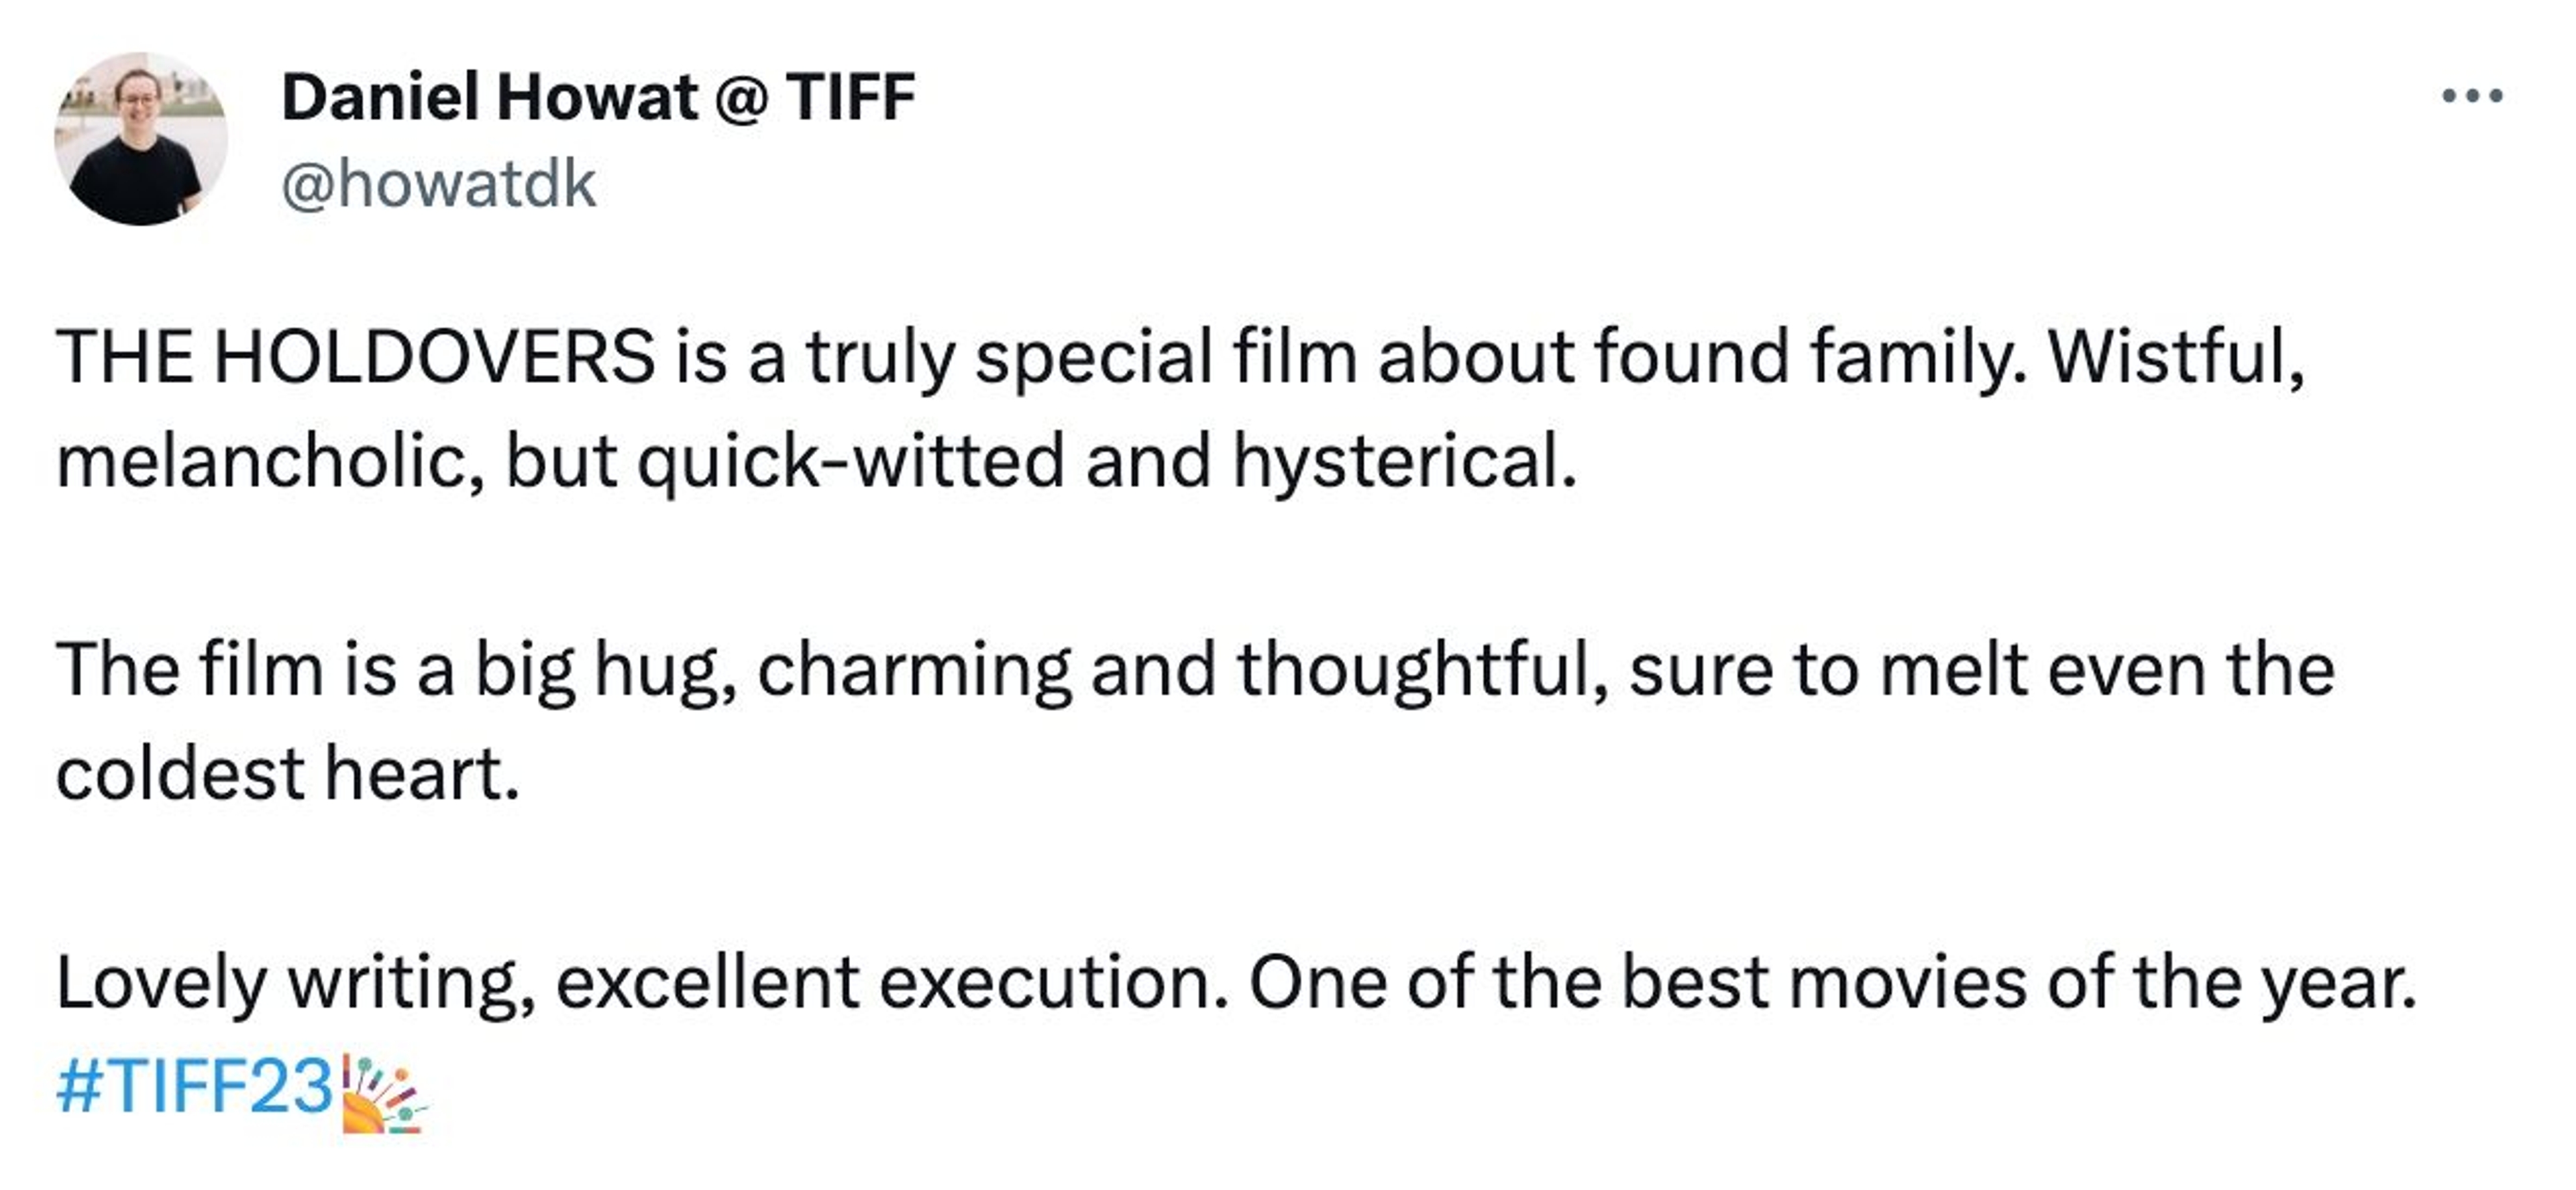Click the display name Daniel Howat @ TIFF
Image resolution: width=2576 pixels, height=1190 pixels.
point(598,97)
